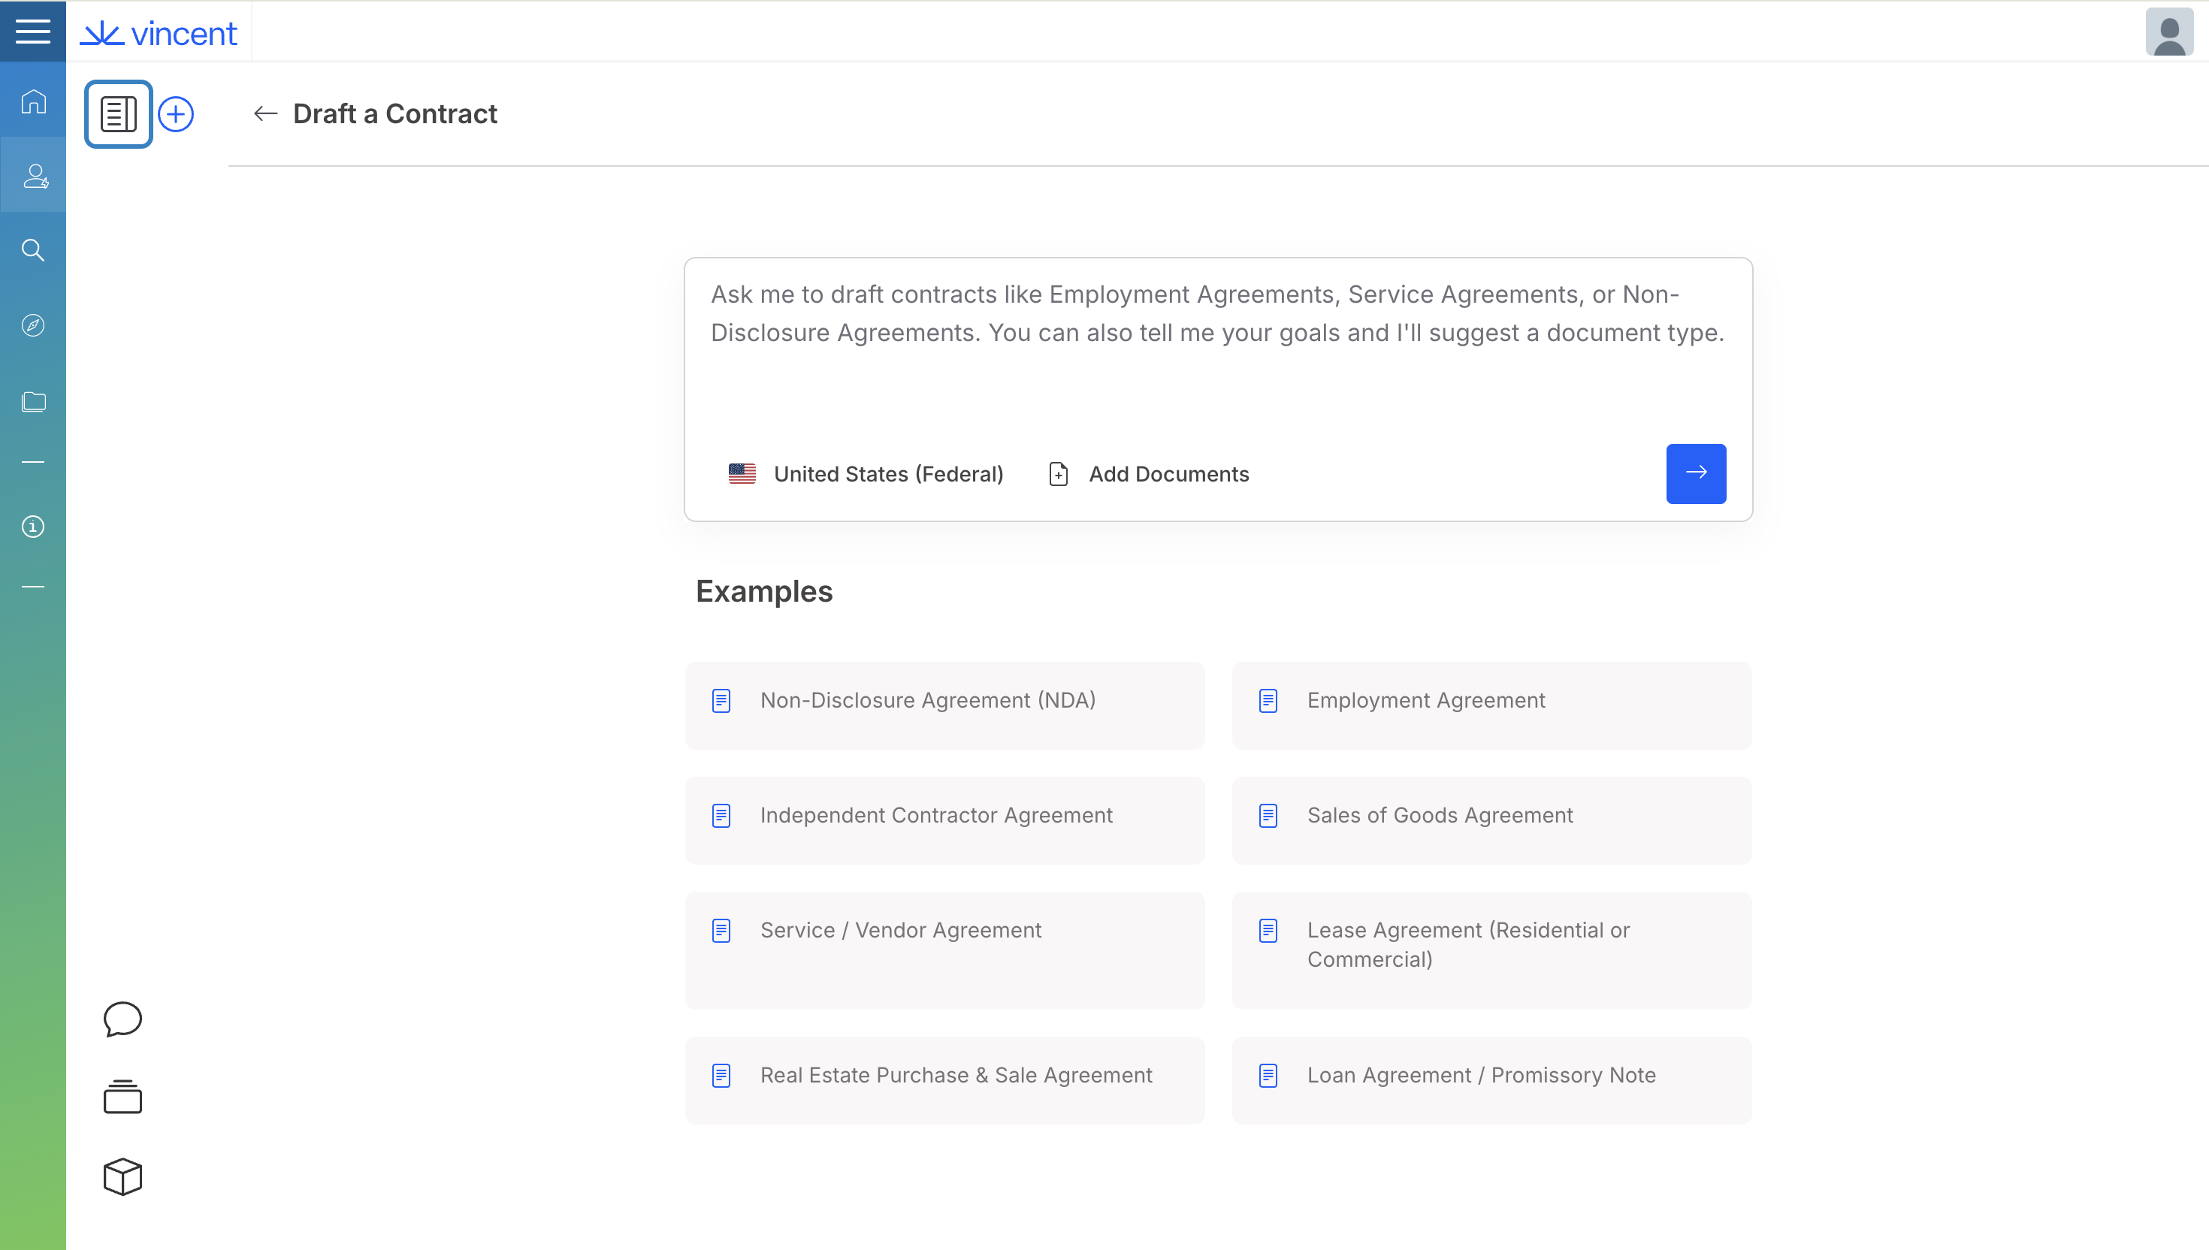
Task: Submit prompt with blue arrow button
Action: (x=1696, y=473)
